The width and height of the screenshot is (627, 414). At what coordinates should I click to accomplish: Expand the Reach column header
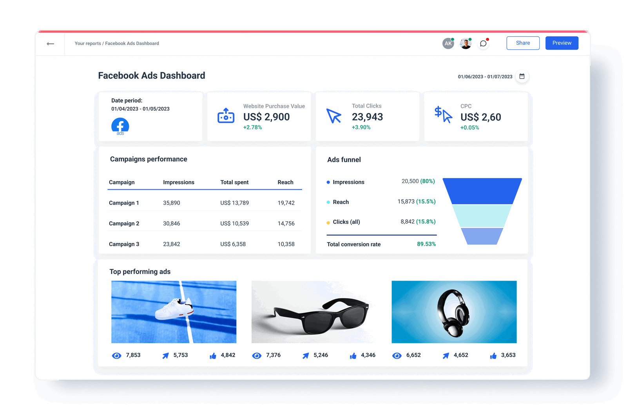point(286,182)
